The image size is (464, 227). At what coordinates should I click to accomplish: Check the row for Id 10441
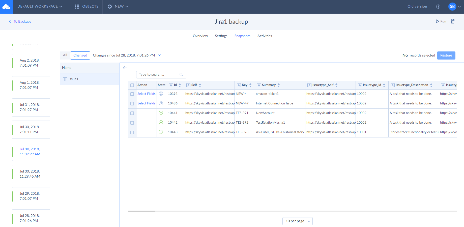click(132, 113)
